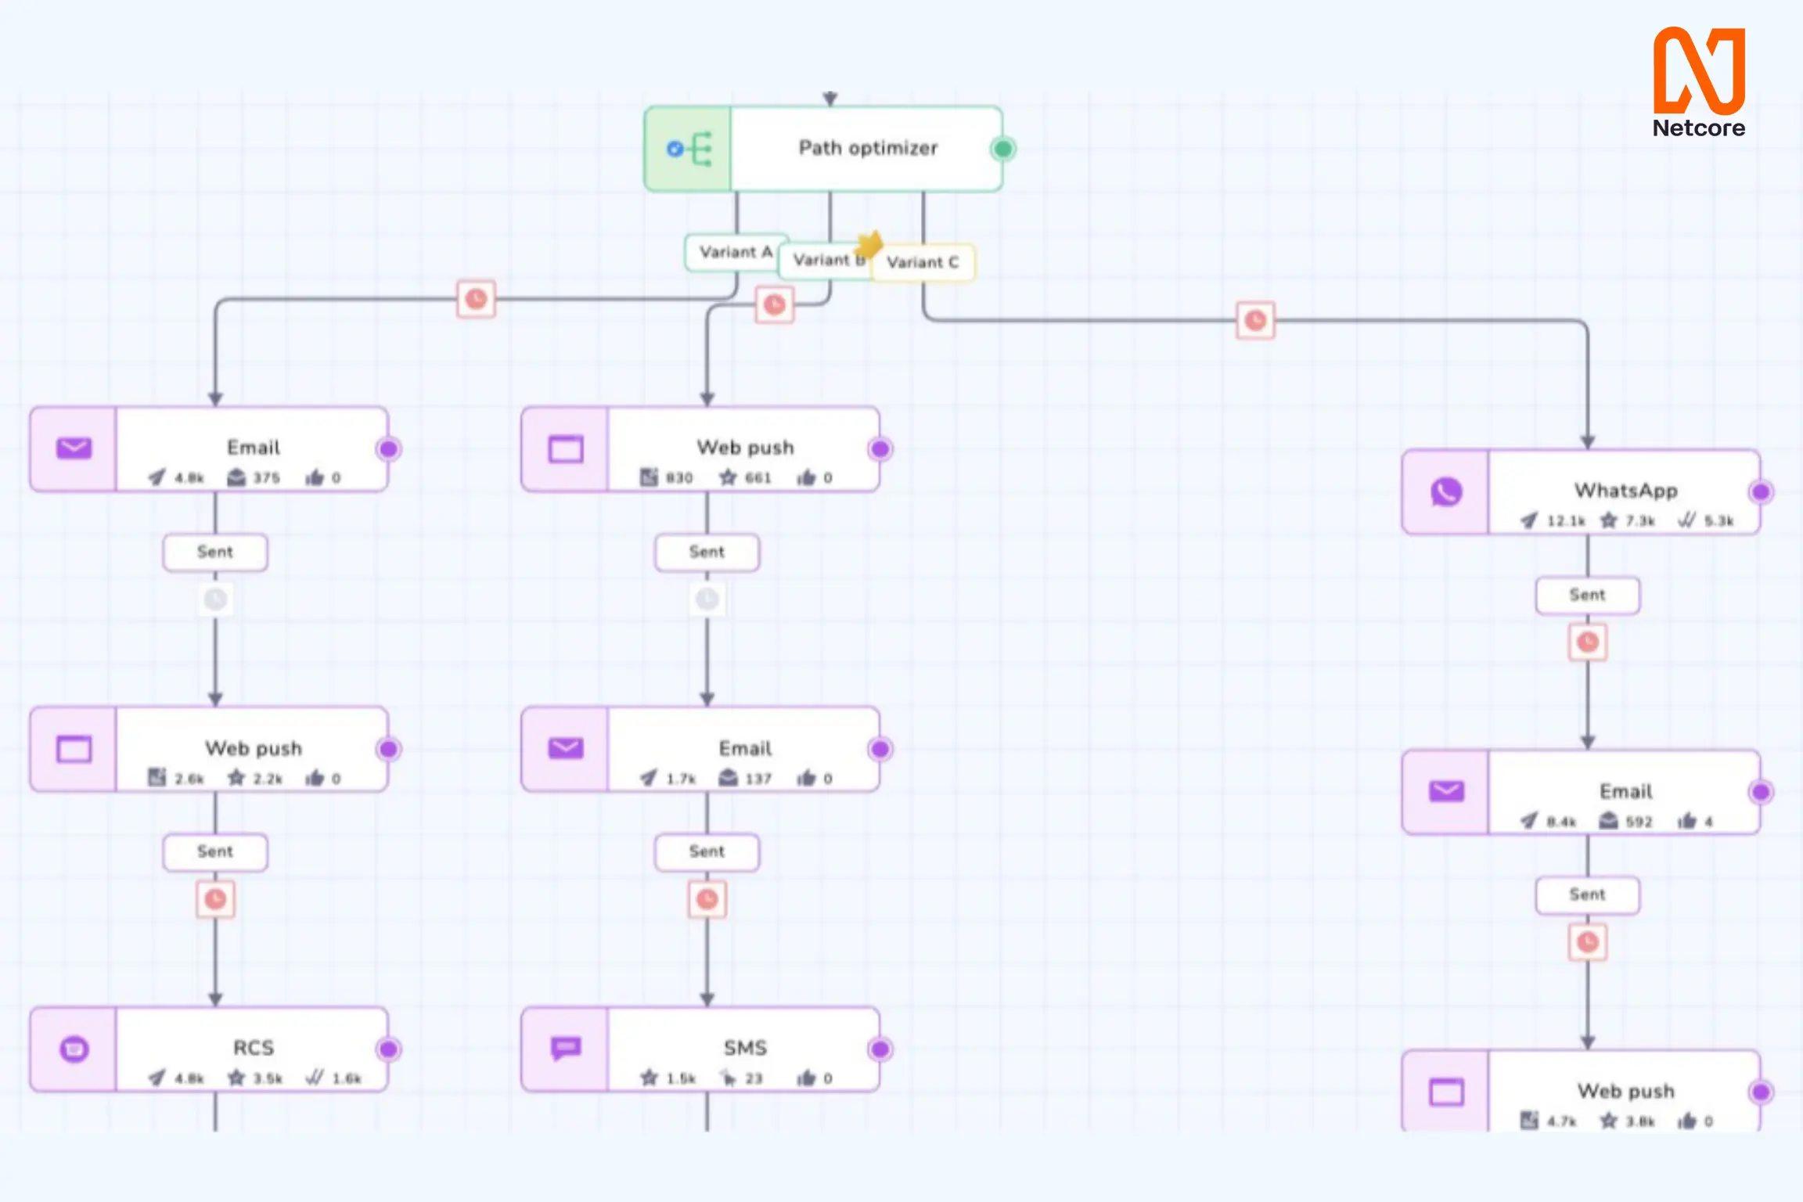Click the envelope icon of the Email node showing 592 opens

(1446, 791)
